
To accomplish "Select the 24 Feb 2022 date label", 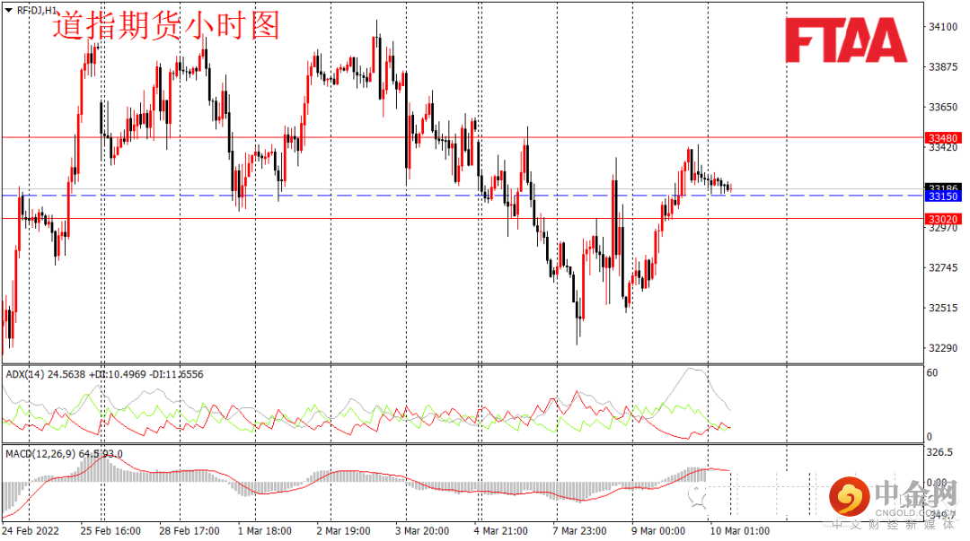I will (31, 530).
